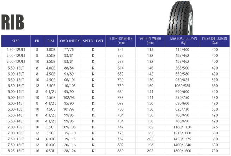Click pressure value 730
This screenshot has width=231, height=156.
coord(214,151)
